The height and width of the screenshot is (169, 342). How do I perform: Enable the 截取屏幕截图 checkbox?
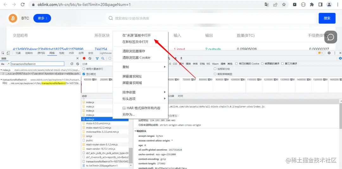coord(215,74)
